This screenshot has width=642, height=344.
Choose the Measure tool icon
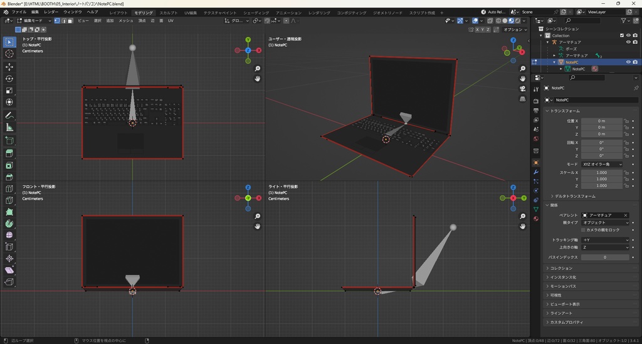click(9, 127)
